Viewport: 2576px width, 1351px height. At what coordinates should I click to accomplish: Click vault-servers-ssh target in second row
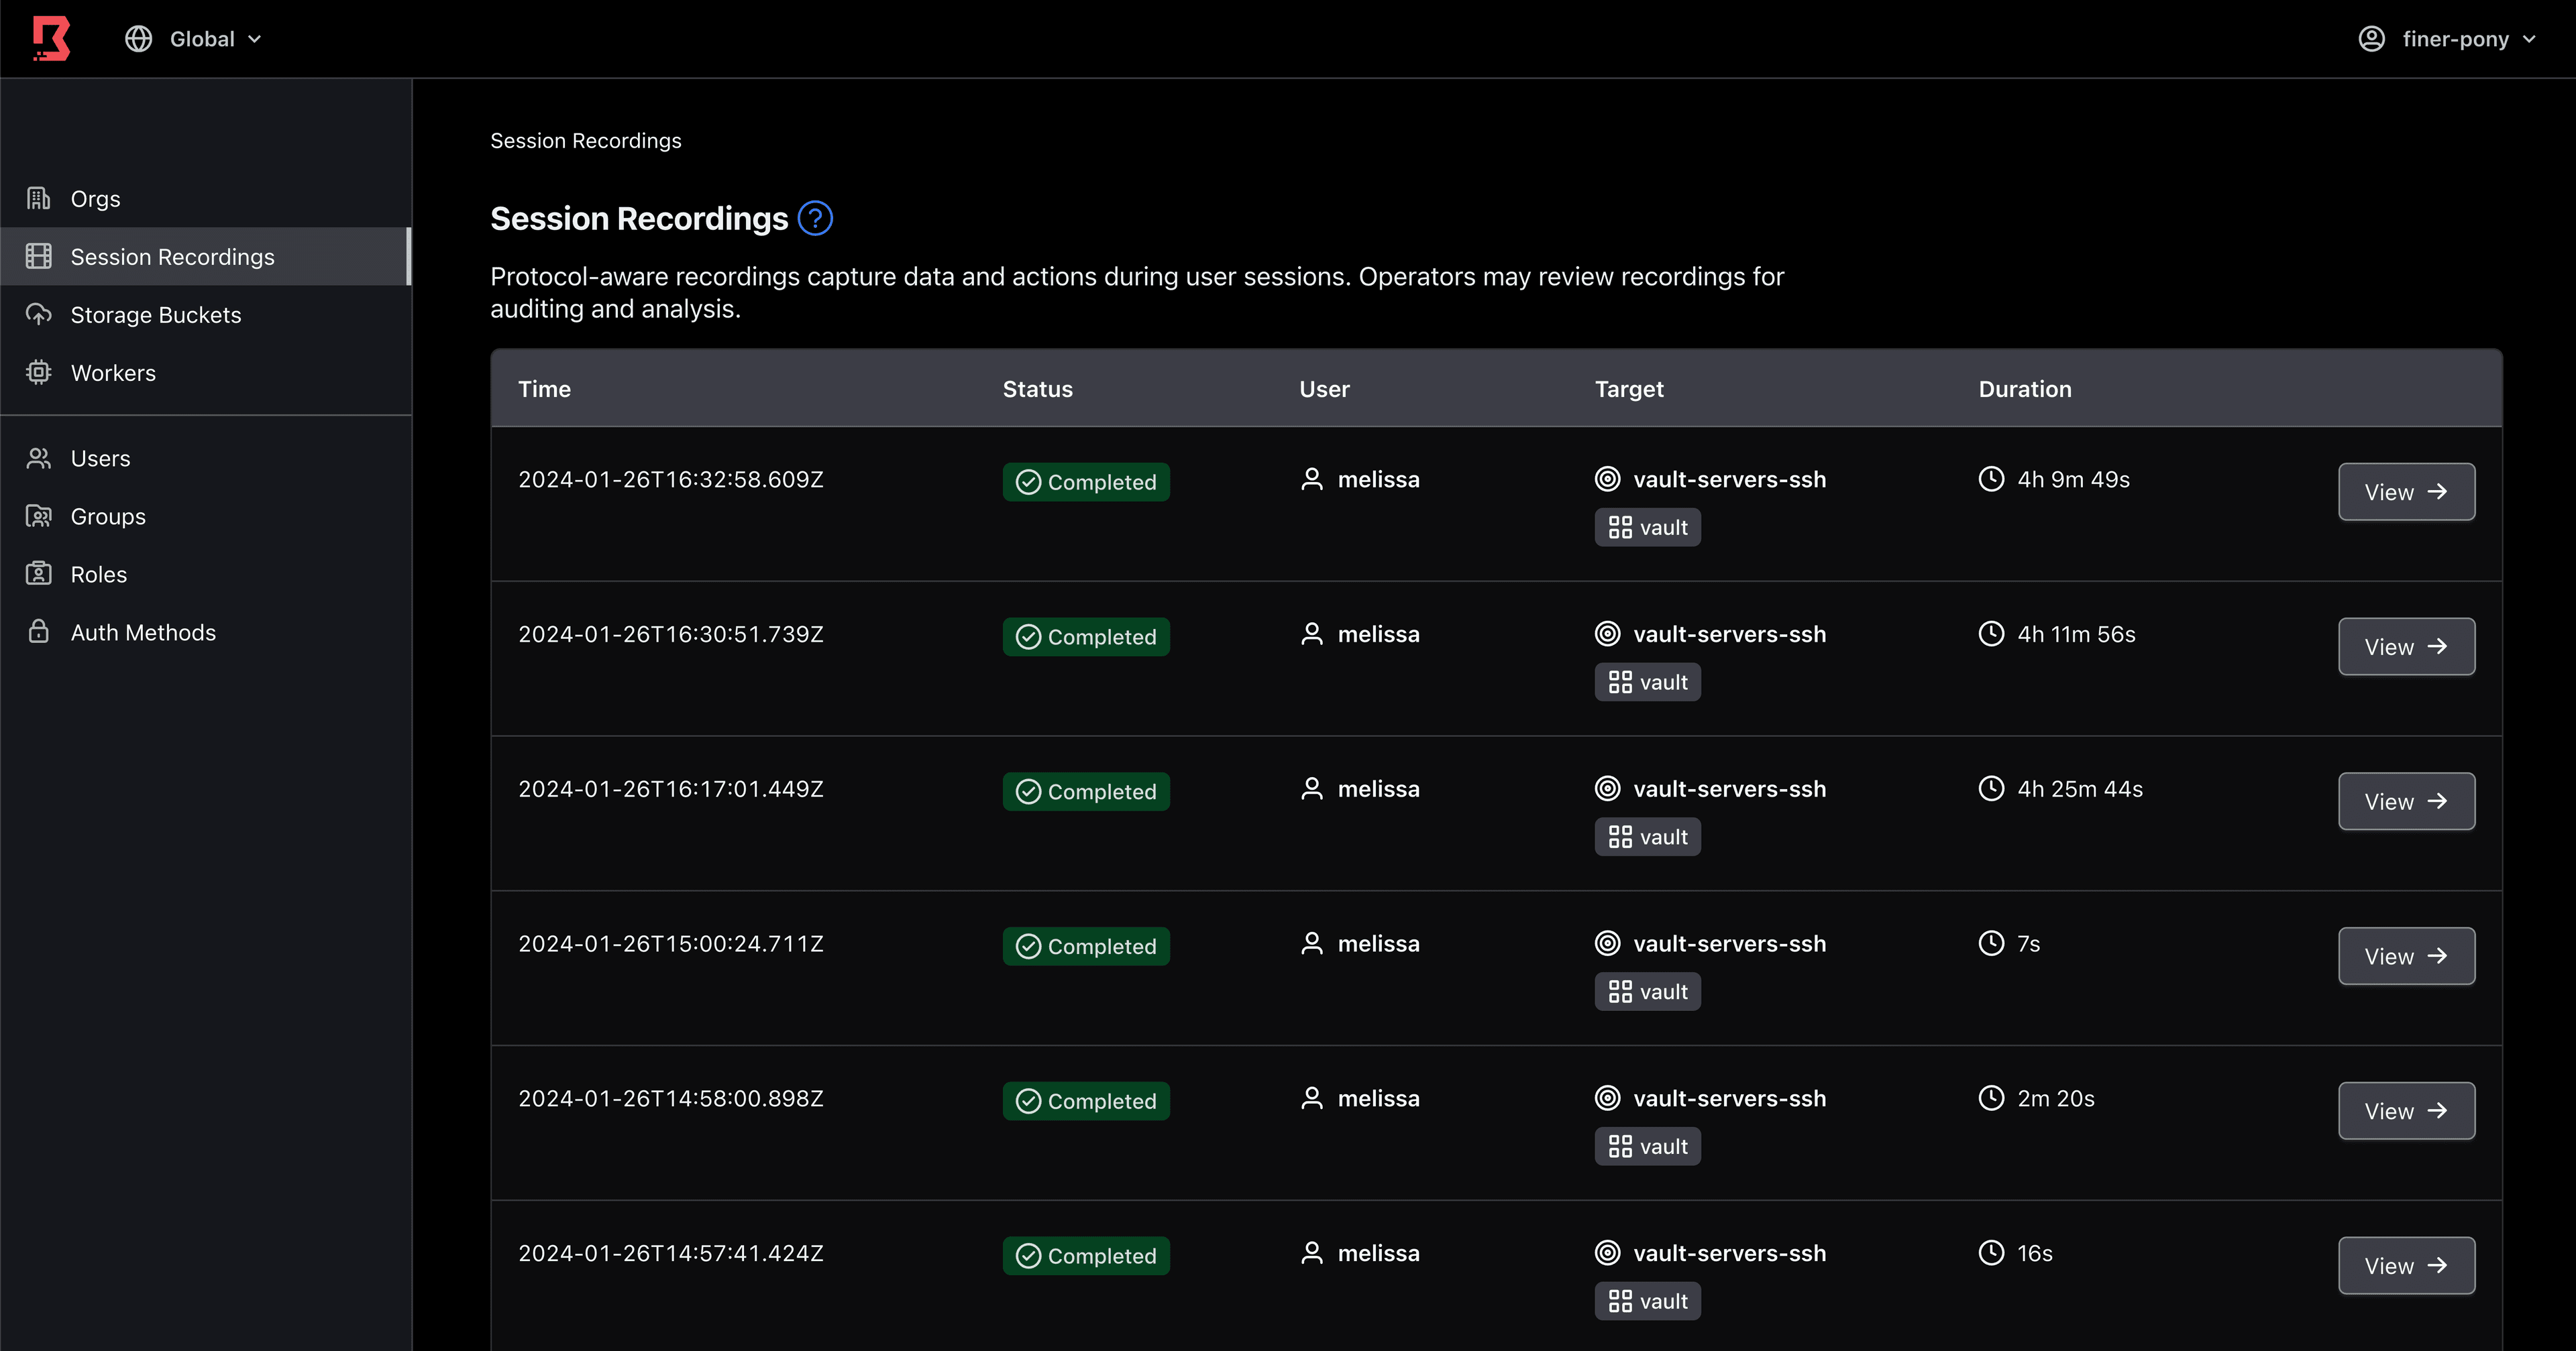1728,634
